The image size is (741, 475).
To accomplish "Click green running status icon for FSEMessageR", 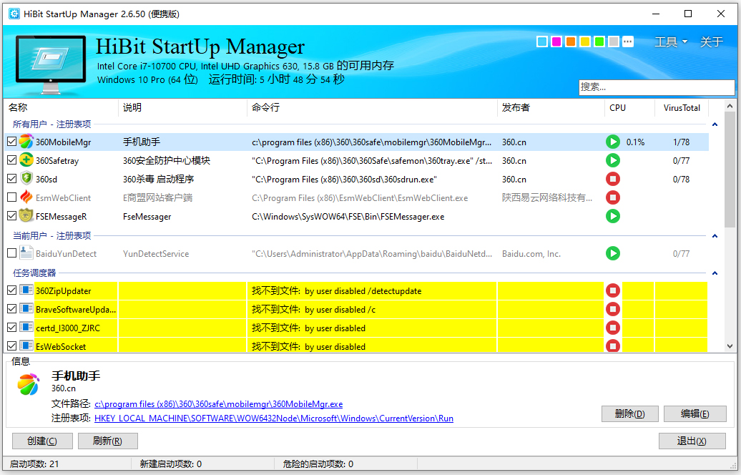I will pos(613,216).
